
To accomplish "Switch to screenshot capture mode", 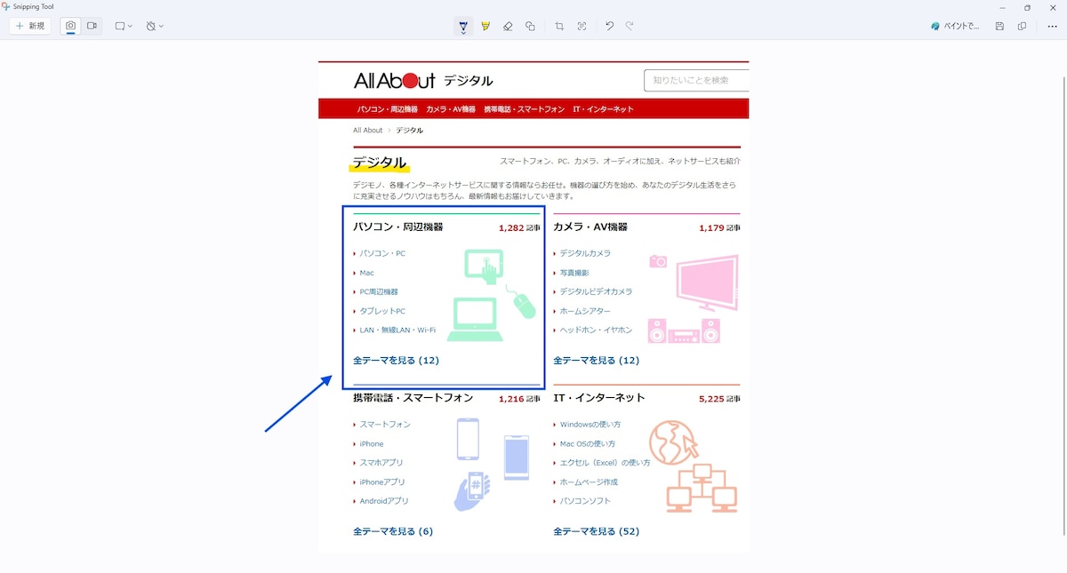I will [70, 26].
